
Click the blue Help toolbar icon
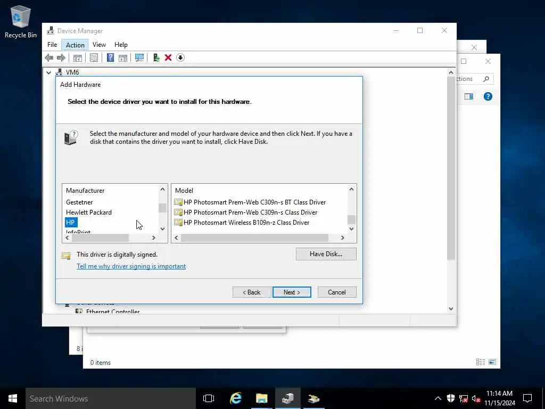click(110, 58)
